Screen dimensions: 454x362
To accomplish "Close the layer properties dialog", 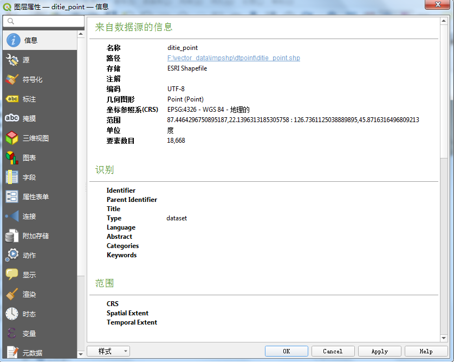I will point(438,4).
